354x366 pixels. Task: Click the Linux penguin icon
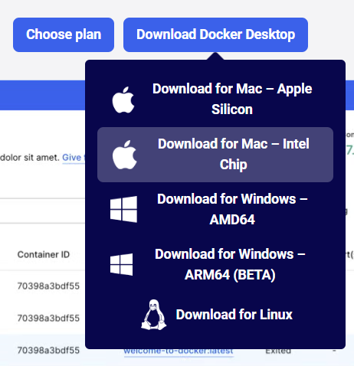[x=154, y=315]
